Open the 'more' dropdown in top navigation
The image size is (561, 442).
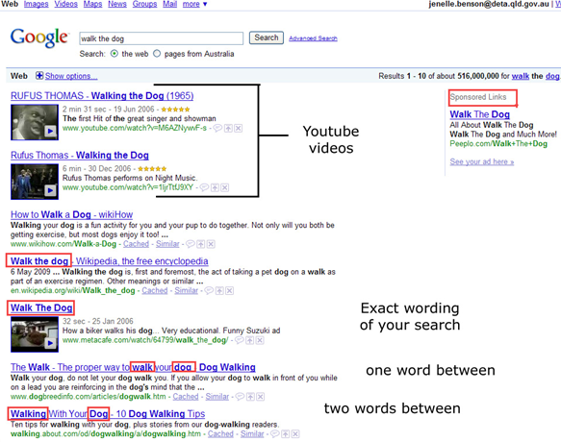coord(194,4)
